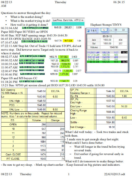Click the T&S window app icon
Screen dimensions: 132x177
(88, 30)
